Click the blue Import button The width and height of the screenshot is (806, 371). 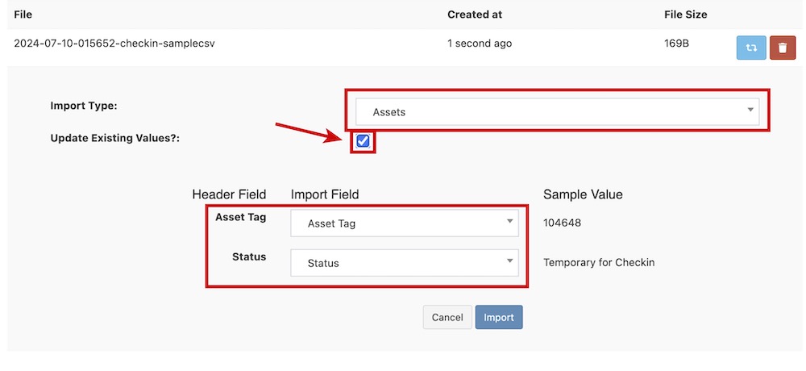[x=499, y=317]
